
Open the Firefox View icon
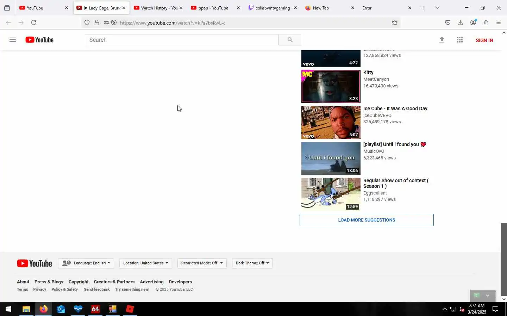(7, 8)
